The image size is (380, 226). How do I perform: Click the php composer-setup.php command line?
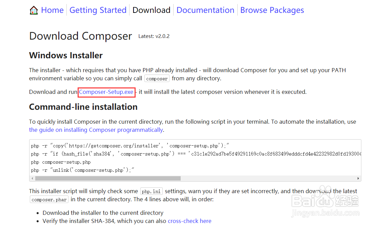tap(61, 162)
